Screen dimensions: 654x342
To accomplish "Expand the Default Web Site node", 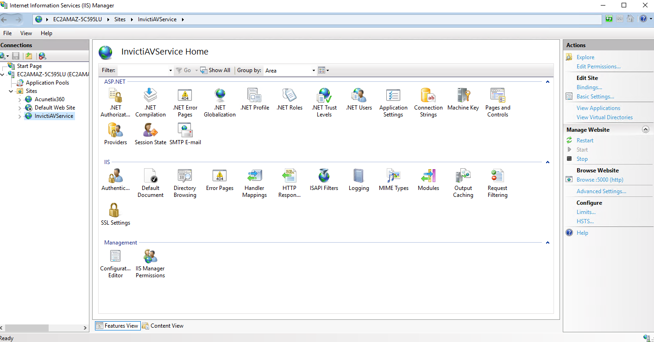I will click(19, 108).
